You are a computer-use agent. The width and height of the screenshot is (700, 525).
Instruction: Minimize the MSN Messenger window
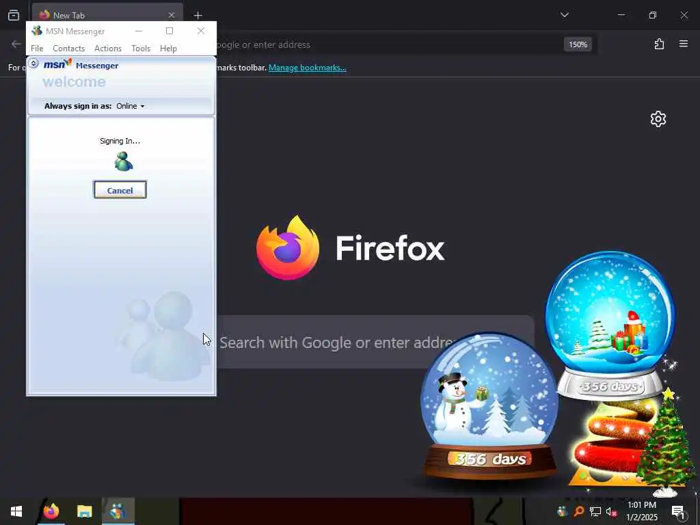pos(139,31)
